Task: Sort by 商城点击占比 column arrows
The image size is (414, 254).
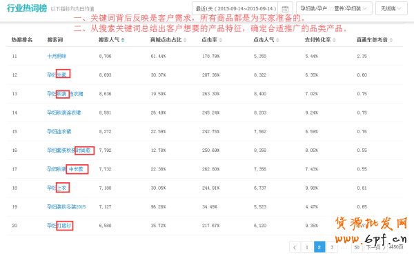Action: point(185,40)
